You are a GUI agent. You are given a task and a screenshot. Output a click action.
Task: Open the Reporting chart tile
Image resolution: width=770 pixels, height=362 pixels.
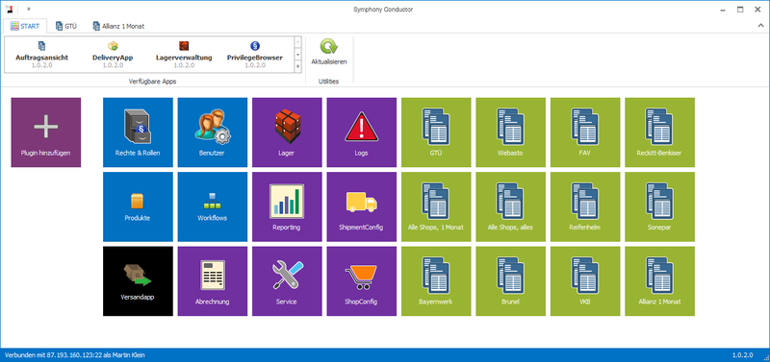(x=287, y=206)
